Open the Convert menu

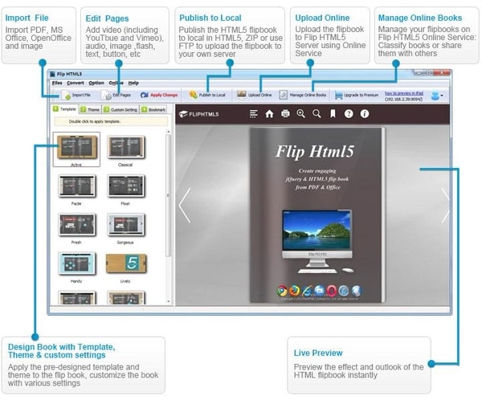click(75, 83)
